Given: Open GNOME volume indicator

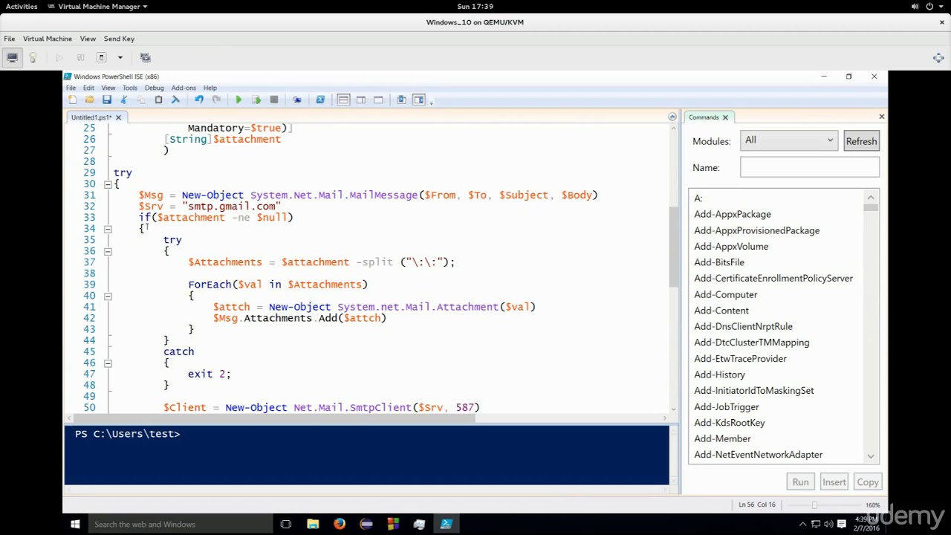Looking at the screenshot, I should pyautogui.click(x=915, y=6).
